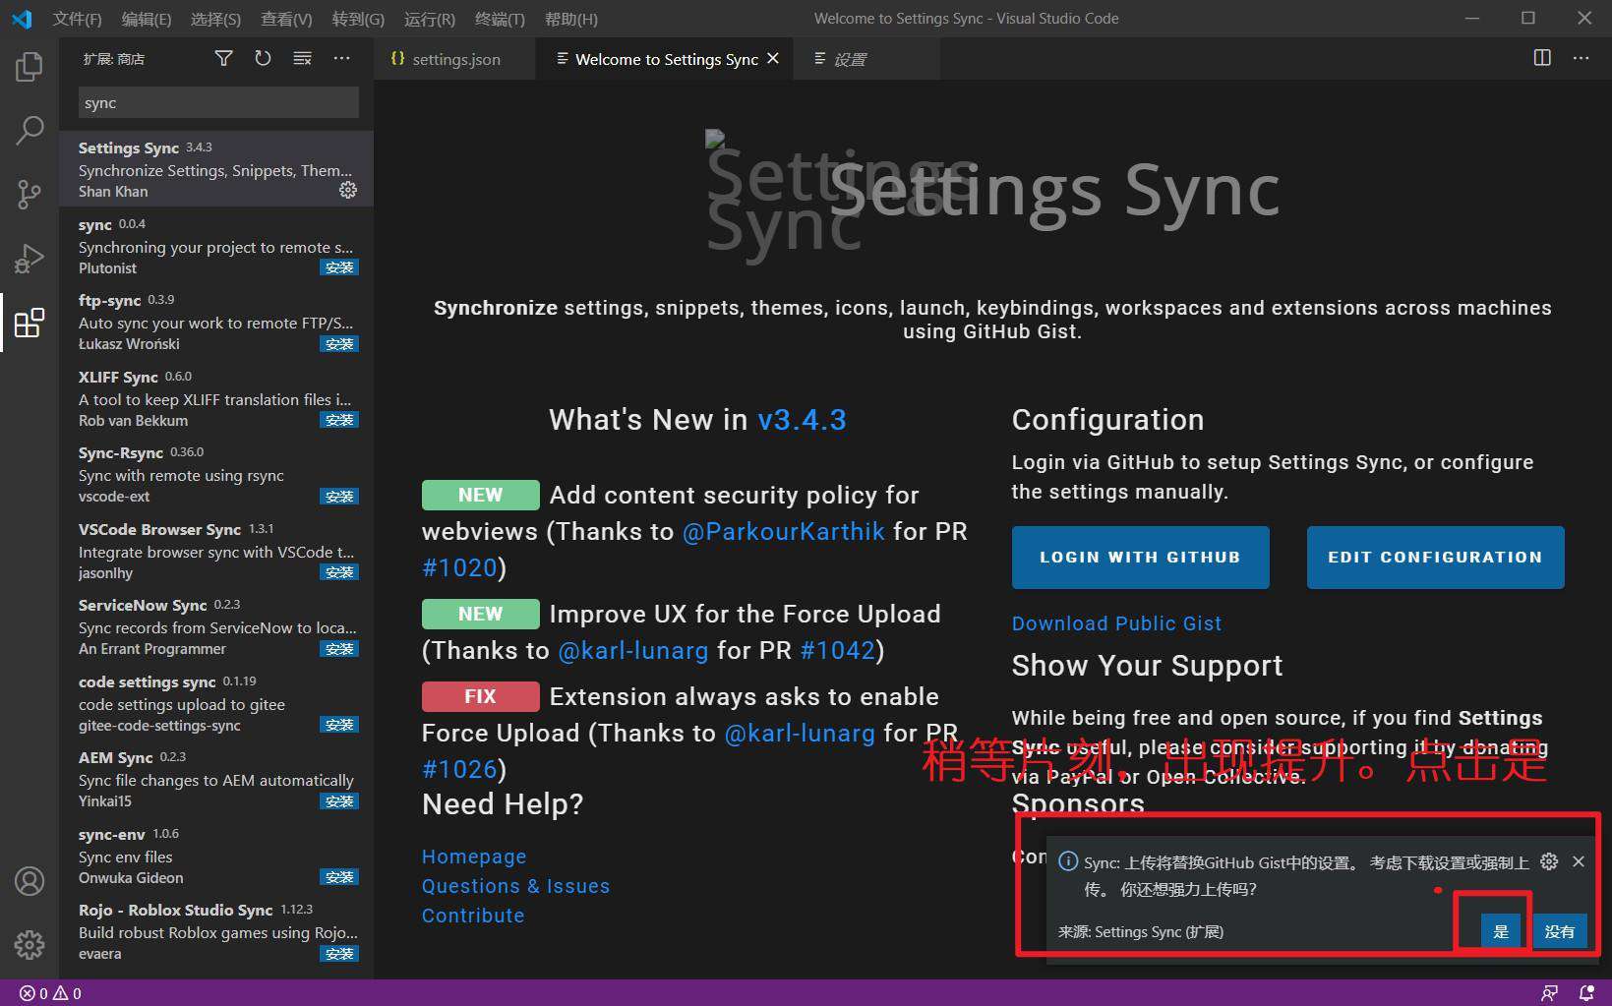This screenshot has width=1612, height=1006.
Task: Install the sync extension by Plutonist
Action: click(339, 267)
